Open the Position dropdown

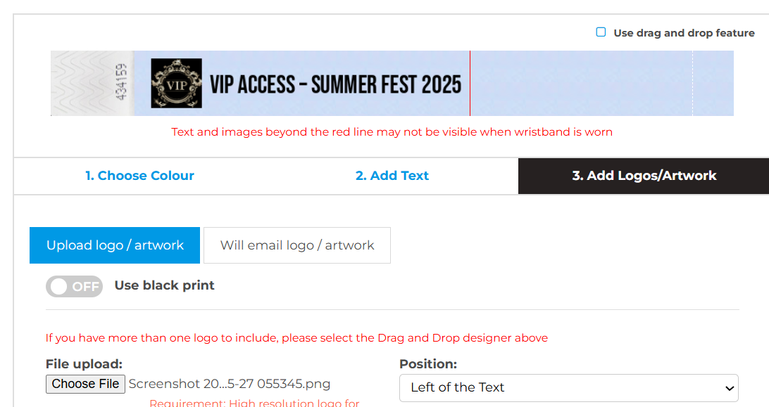tap(568, 387)
